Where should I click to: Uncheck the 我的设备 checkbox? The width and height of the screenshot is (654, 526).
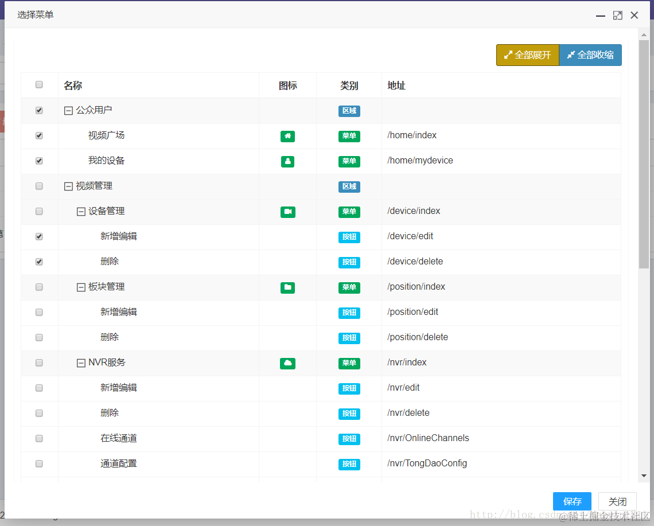(39, 161)
